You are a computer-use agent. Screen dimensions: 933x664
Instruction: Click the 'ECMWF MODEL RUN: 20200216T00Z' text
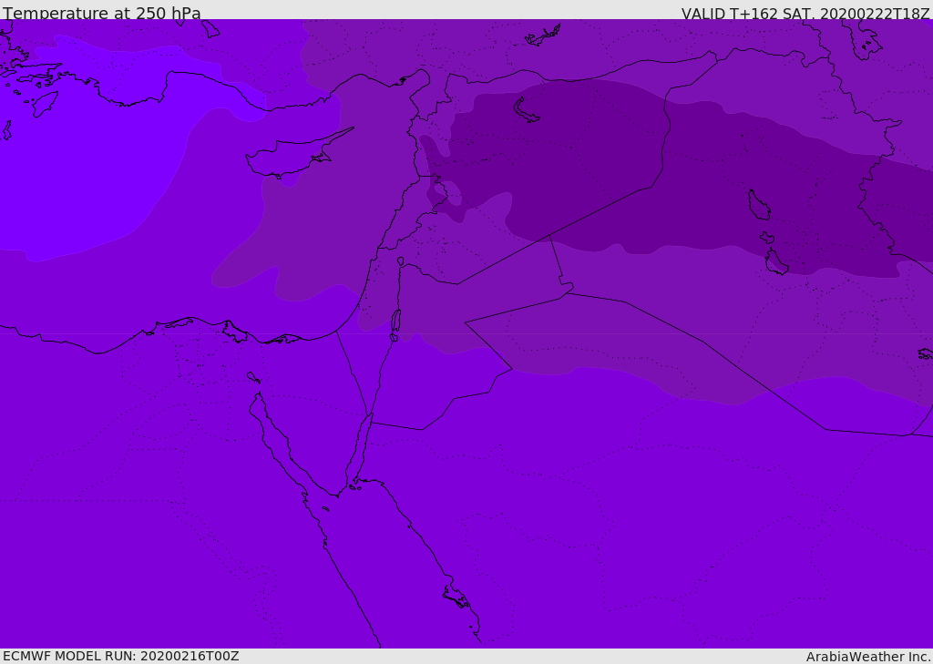point(121,656)
